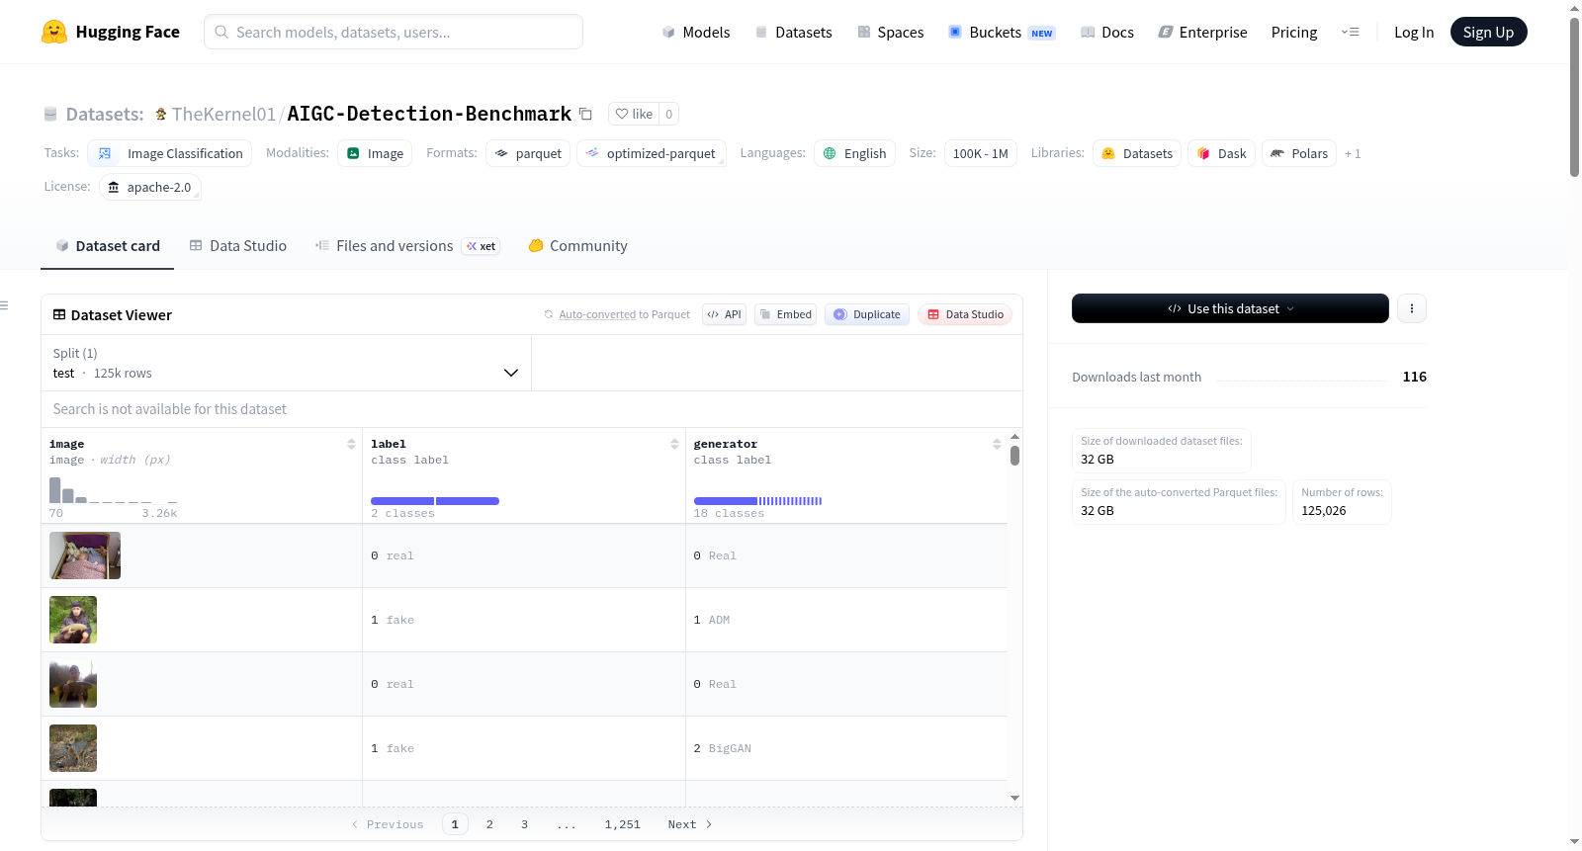Open Spaces in the top navigation
This screenshot has height=851, width=1582.
(x=890, y=32)
